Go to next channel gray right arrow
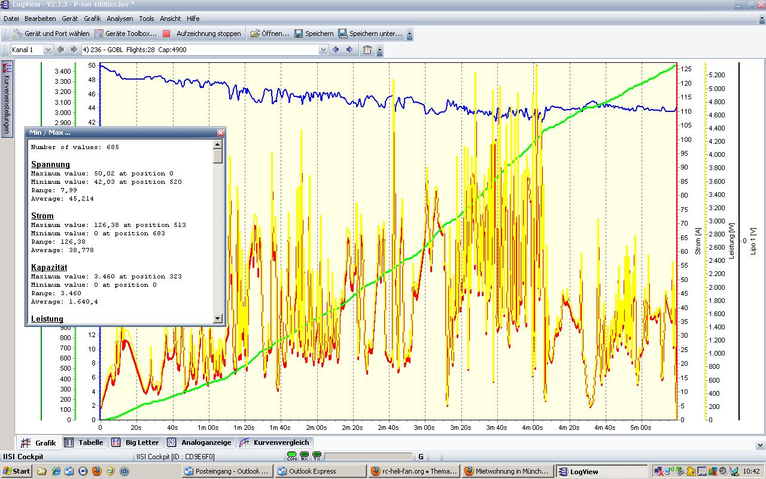The height and width of the screenshot is (479, 766). point(74,50)
